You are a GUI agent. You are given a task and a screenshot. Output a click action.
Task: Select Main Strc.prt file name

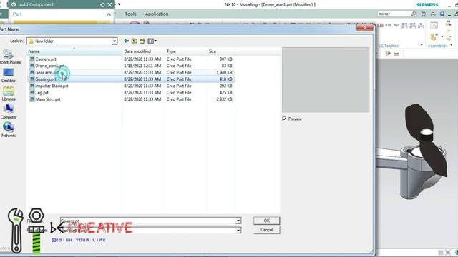point(48,99)
